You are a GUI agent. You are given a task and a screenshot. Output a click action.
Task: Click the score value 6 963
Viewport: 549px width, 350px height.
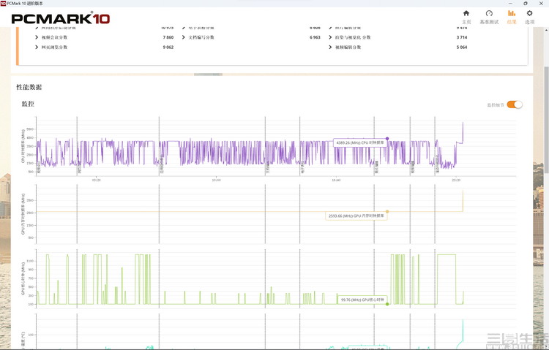click(x=315, y=37)
